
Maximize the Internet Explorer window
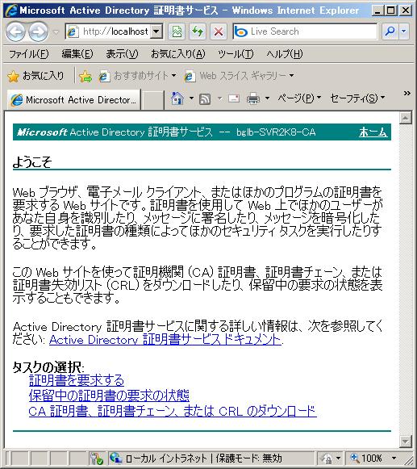pos(390,11)
